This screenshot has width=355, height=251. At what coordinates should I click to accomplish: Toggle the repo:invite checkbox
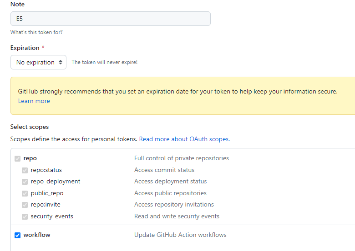point(25,205)
